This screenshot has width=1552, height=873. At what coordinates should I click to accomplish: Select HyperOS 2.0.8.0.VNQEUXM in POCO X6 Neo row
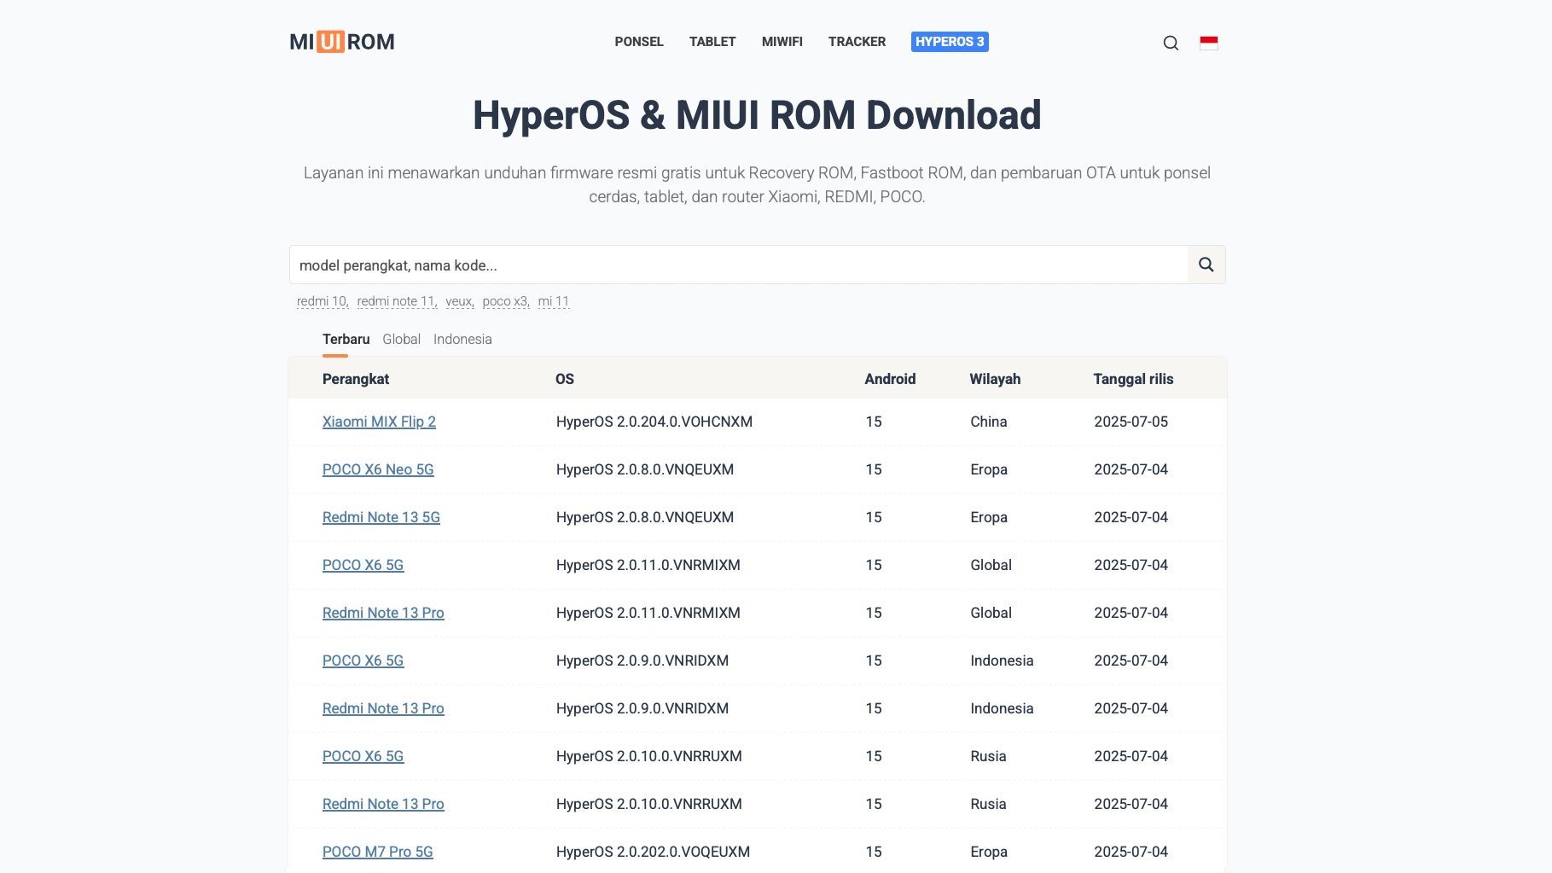click(x=645, y=469)
